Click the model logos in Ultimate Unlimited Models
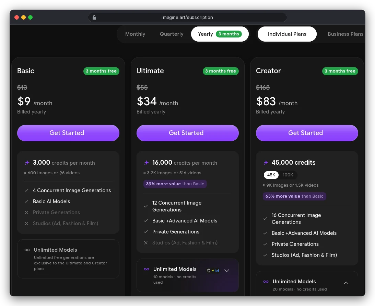Screen dimensions: 375x306 [x=213, y=271]
